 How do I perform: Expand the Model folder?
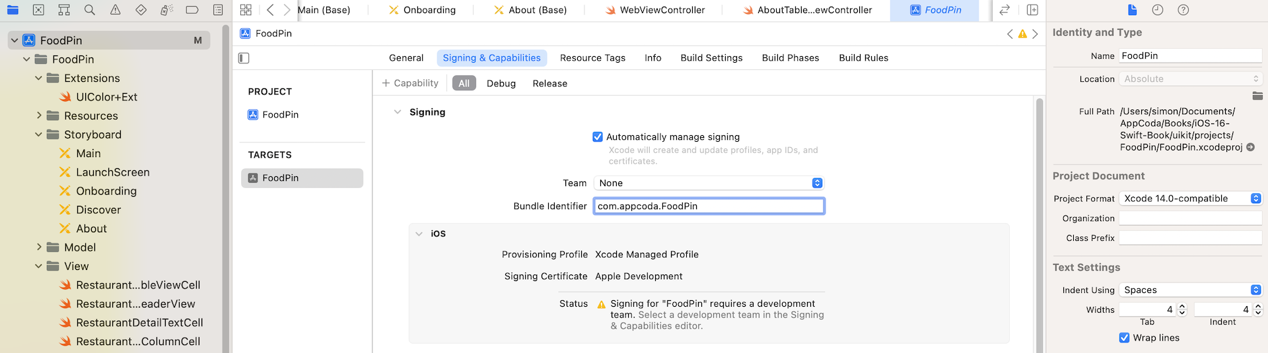pyautogui.click(x=38, y=247)
